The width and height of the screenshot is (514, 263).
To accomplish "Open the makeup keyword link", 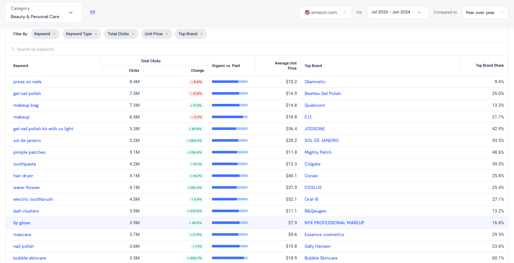I will pyautogui.click(x=21, y=117).
